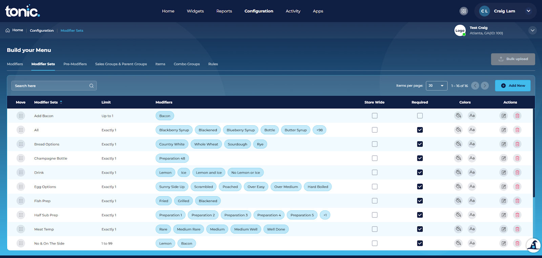The width and height of the screenshot is (542, 258).
Task: Open the apps grid icon
Action: [464, 11]
